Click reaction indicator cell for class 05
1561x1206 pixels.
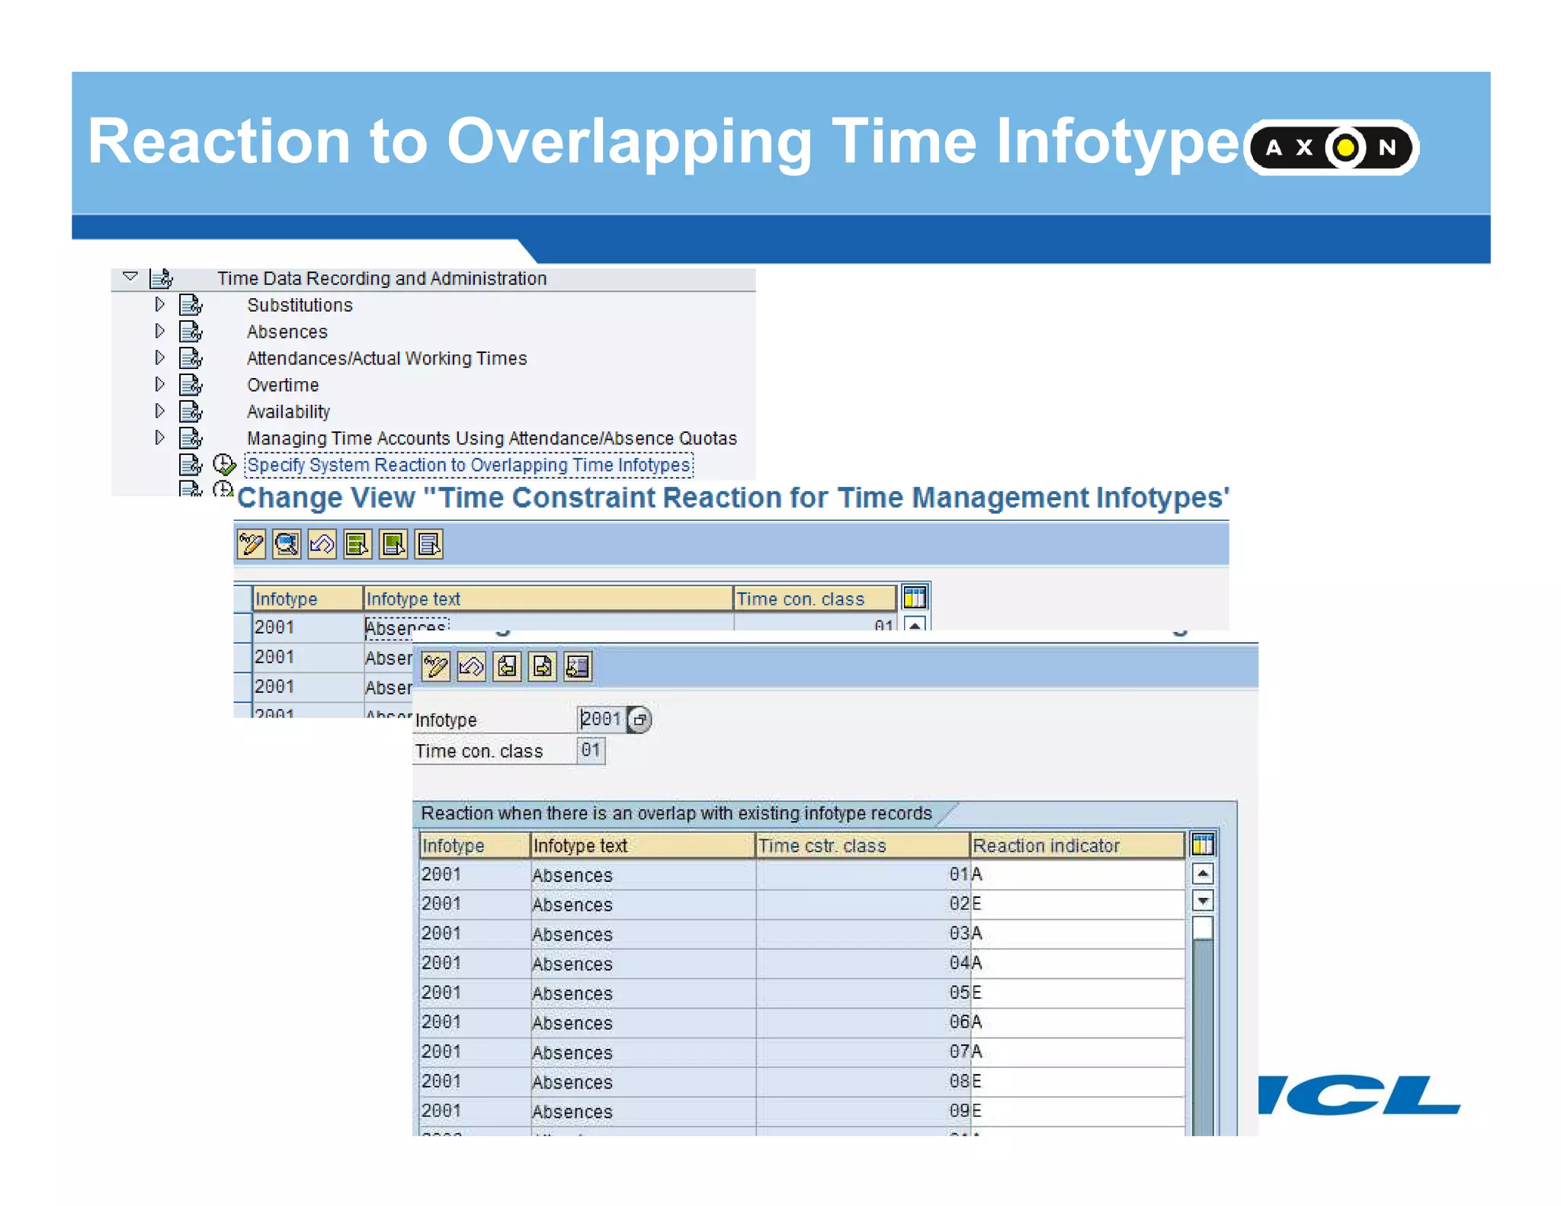1077,993
